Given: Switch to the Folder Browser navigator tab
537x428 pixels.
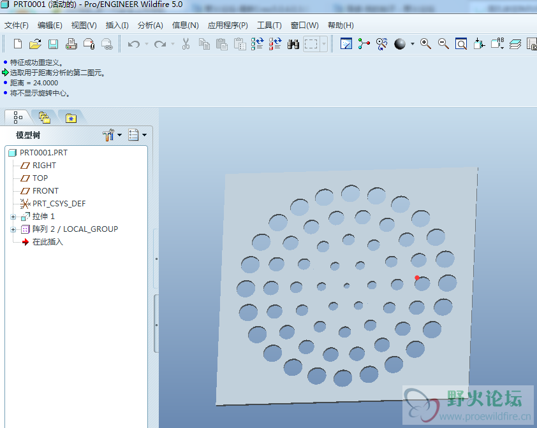Looking at the screenshot, I should pos(44,117).
